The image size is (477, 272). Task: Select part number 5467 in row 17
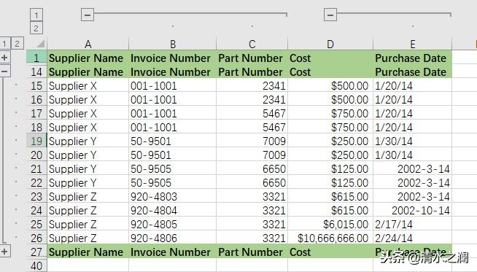coord(252,113)
